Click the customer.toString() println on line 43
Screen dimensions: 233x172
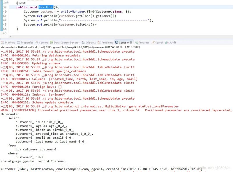[61, 25]
